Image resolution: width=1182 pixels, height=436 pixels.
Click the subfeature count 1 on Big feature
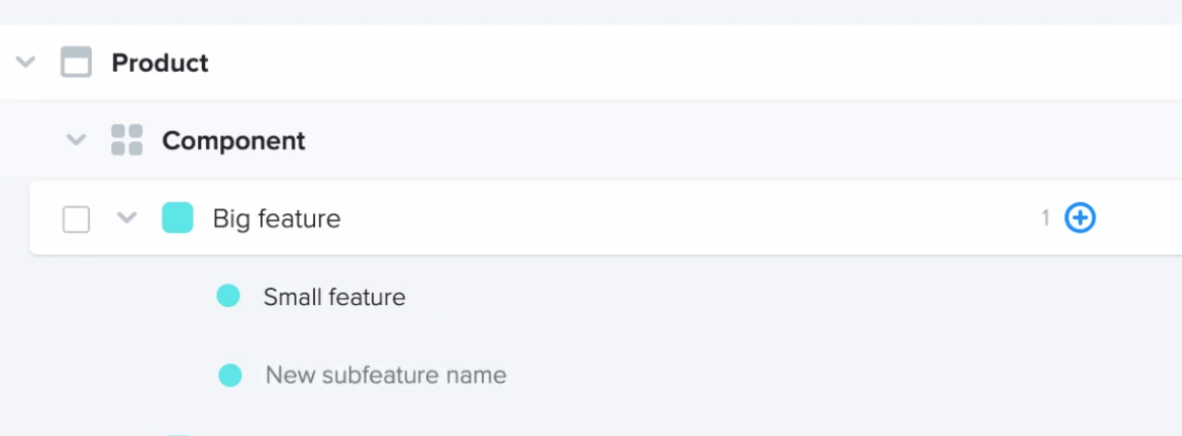click(x=1045, y=218)
